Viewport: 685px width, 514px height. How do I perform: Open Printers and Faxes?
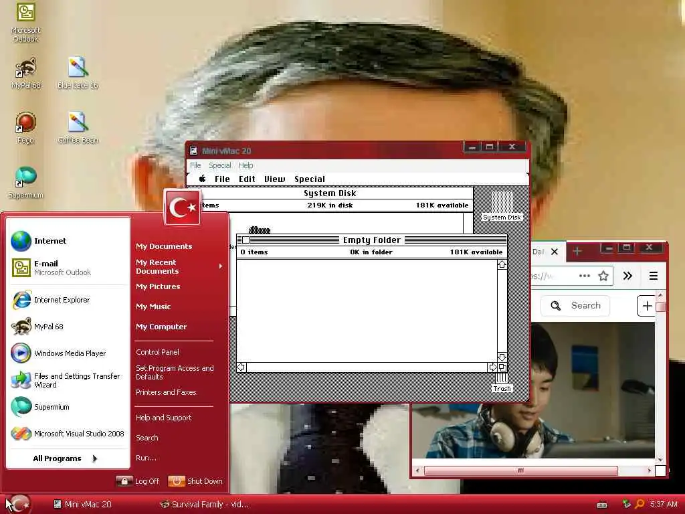tap(166, 392)
